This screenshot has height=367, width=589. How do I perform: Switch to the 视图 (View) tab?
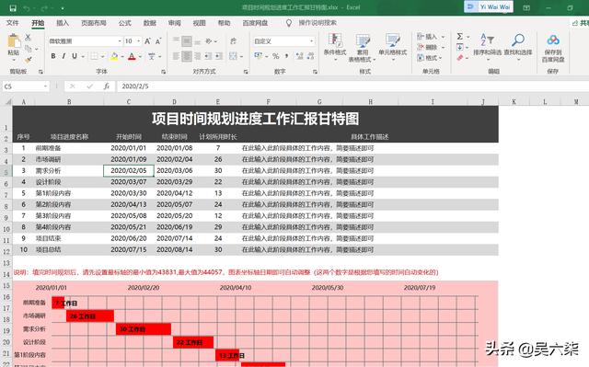point(199,23)
